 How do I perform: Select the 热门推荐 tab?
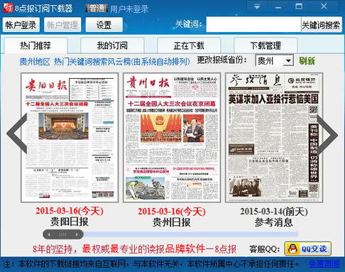coord(35,45)
